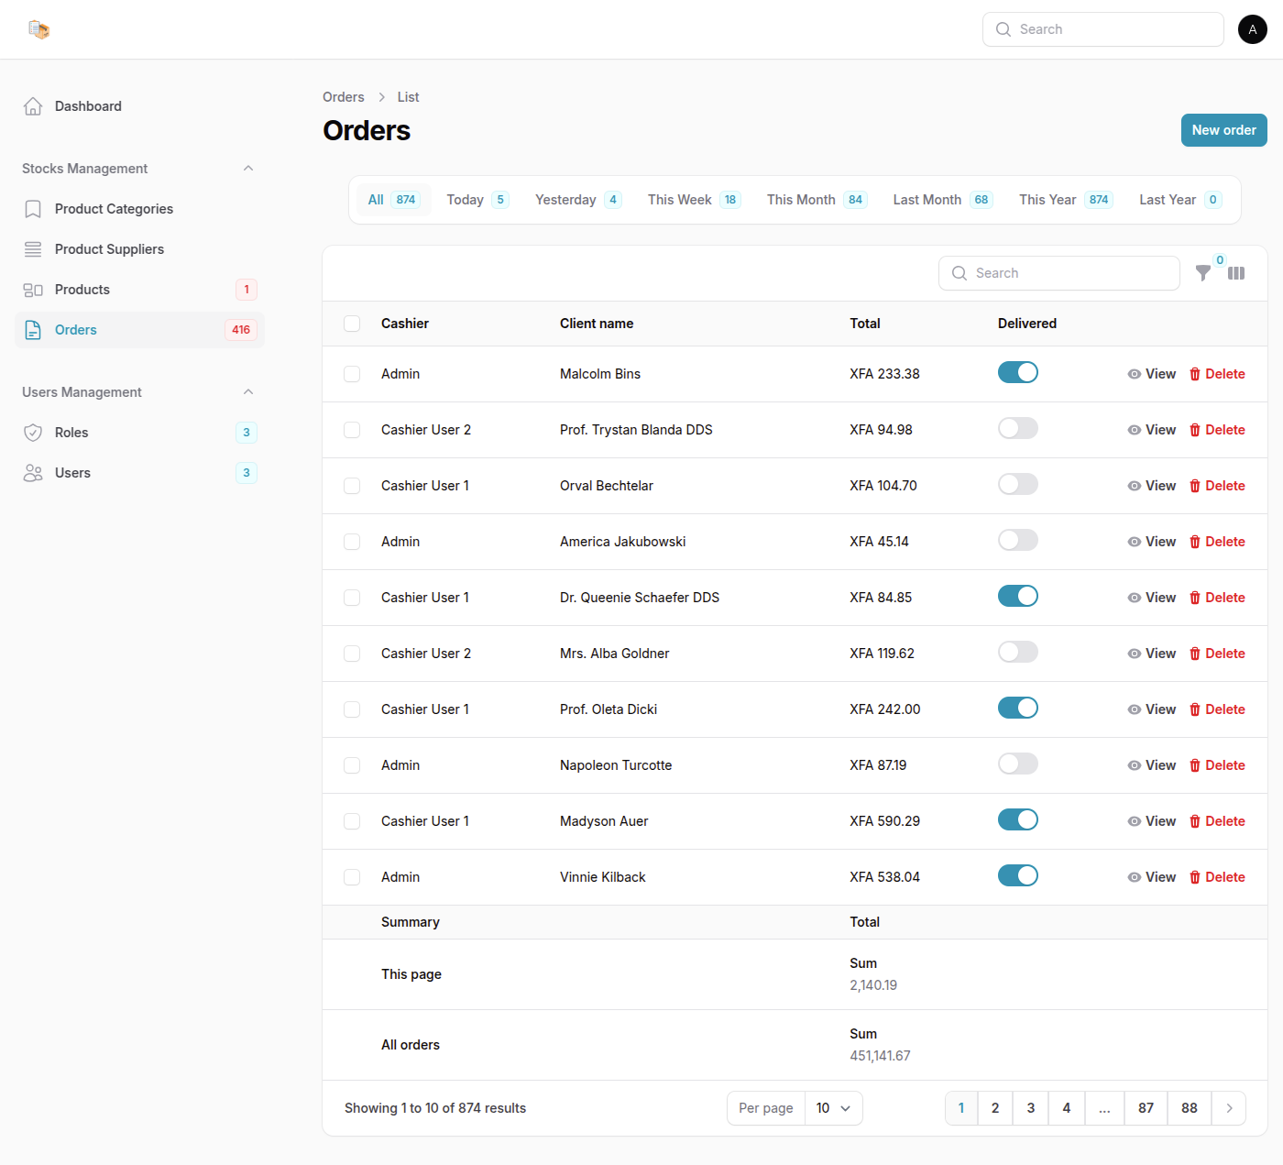This screenshot has width=1283, height=1165.
Task: Select the Last Month tab
Action: coord(941,200)
